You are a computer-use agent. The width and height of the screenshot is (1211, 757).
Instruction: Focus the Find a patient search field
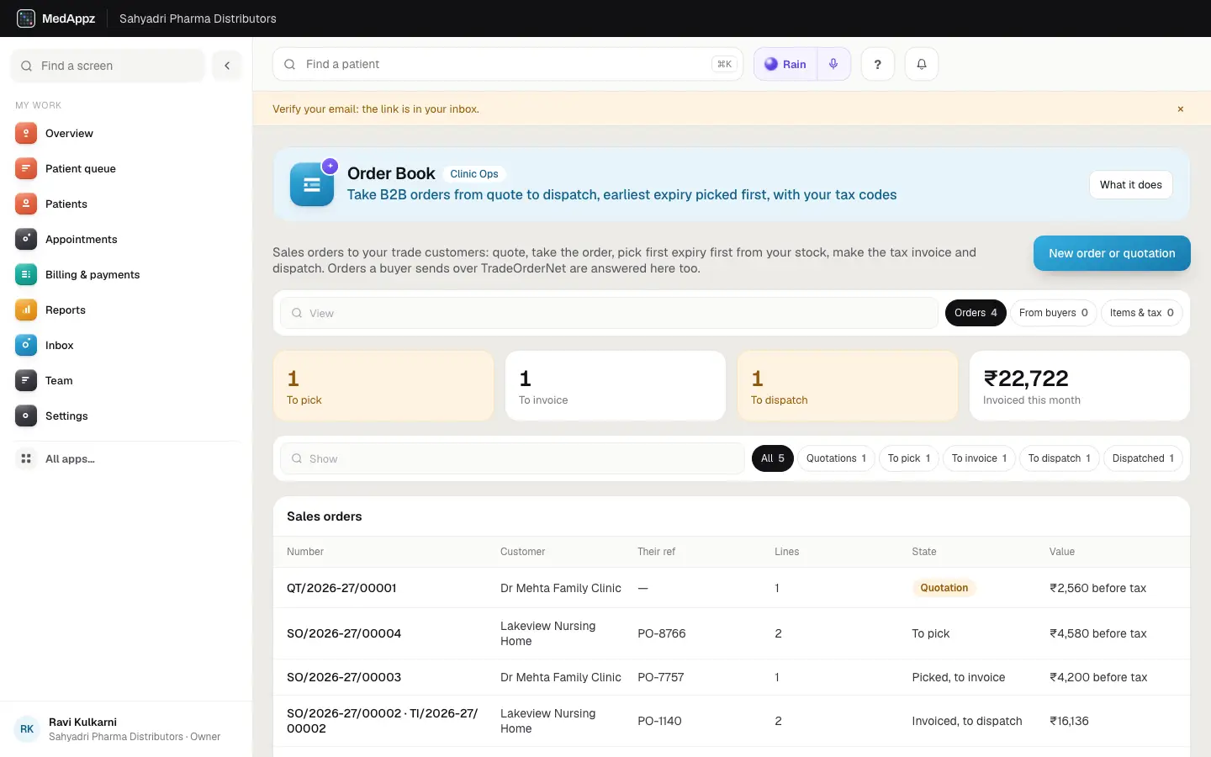tap(508, 64)
